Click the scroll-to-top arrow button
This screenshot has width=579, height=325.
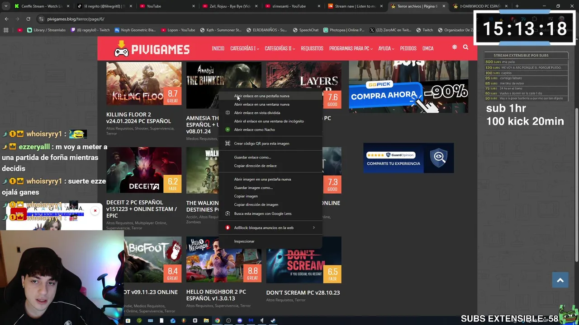(560, 280)
